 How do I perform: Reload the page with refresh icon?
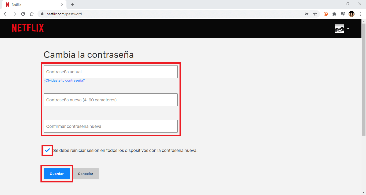pos(23,14)
